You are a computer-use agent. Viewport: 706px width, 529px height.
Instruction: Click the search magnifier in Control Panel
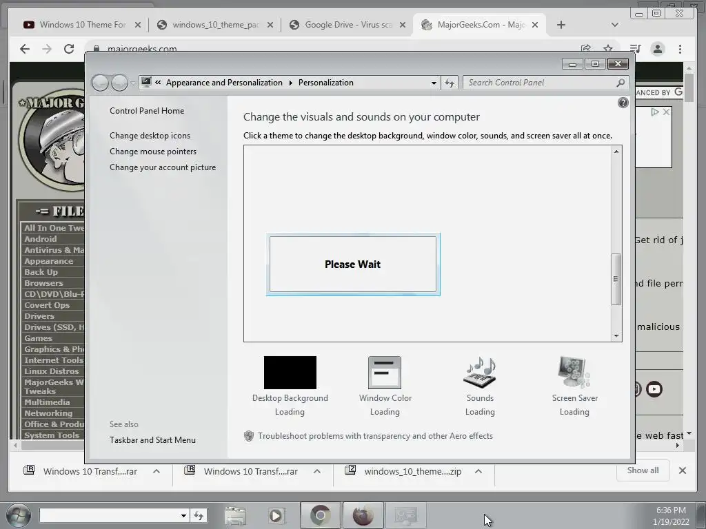click(x=621, y=83)
